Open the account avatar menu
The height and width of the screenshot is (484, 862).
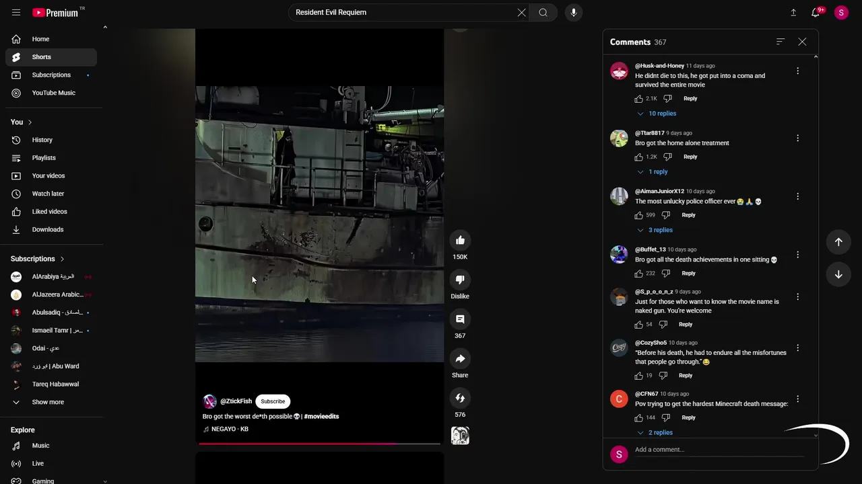[841, 12]
